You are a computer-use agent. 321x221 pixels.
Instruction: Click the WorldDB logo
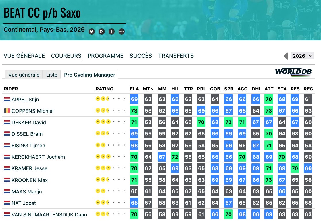pyautogui.click(x=293, y=72)
